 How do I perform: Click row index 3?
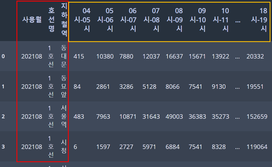3,147
